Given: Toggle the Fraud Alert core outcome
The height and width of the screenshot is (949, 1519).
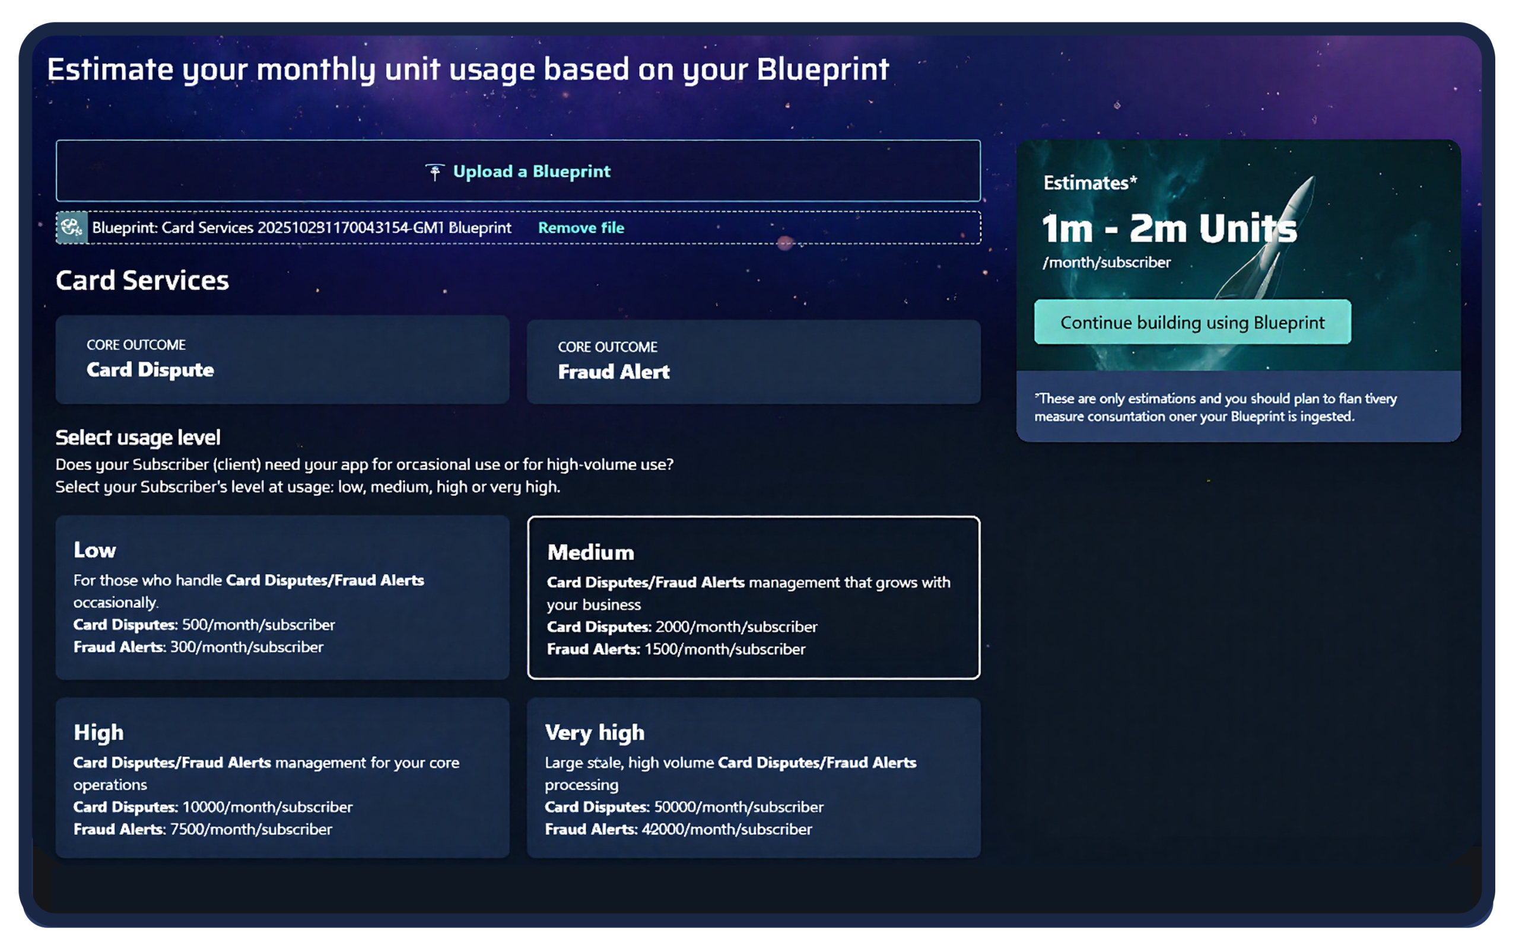Looking at the screenshot, I should (x=753, y=361).
